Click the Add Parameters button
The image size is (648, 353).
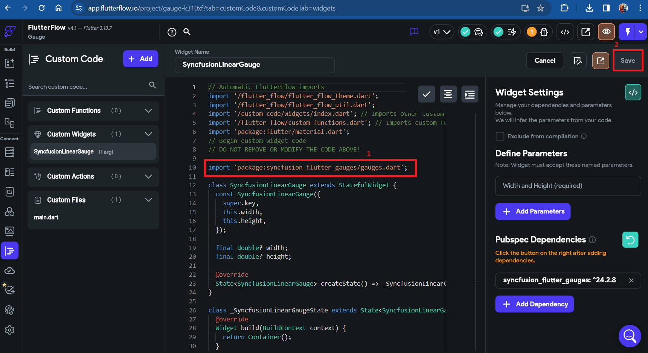click(533, 212)
